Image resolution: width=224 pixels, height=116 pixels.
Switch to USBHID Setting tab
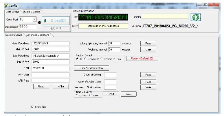click(x=32, y=12)
